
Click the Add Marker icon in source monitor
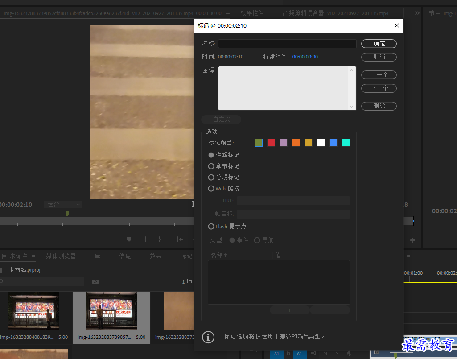pyautogui.click(x=129, y=239)
